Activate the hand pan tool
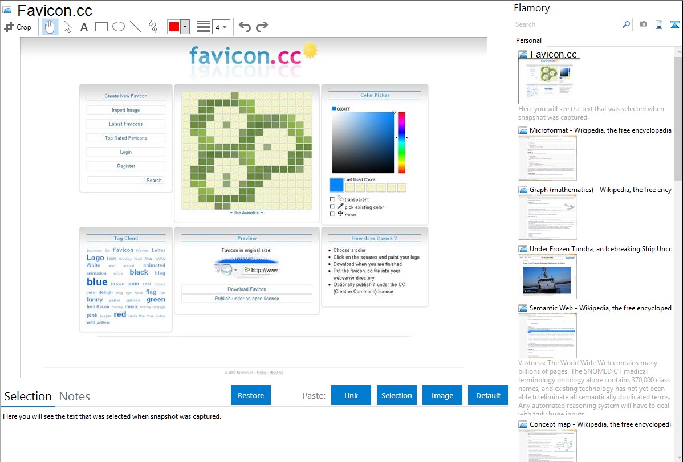 [50, 27]
